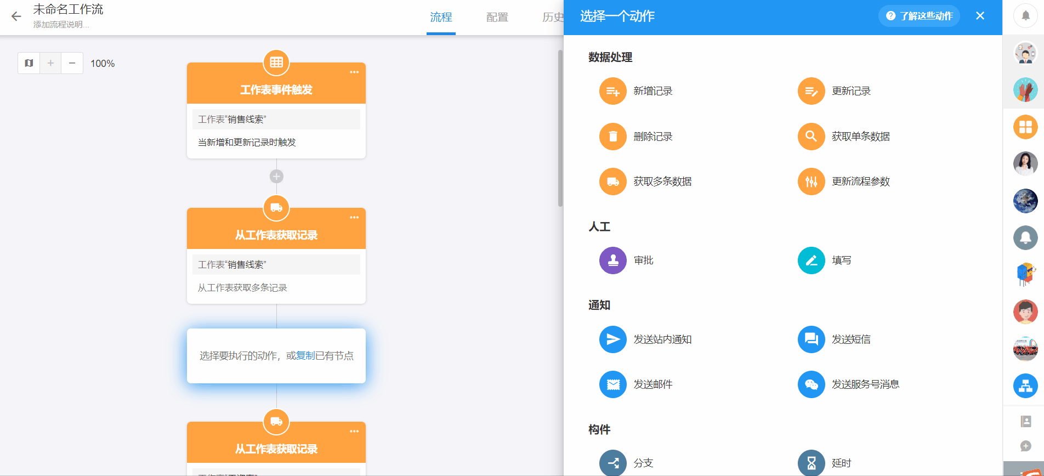Viewport: 1044px width, 476px height.
Task: Open the 流程 tab
Action: click(441, 18)
